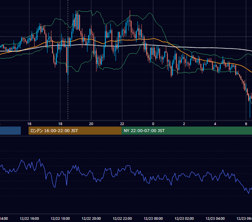The height and width of the screenshot is (222, 252).
Task: Click the 12/22 16:00 time label
Action: (29, 218)
